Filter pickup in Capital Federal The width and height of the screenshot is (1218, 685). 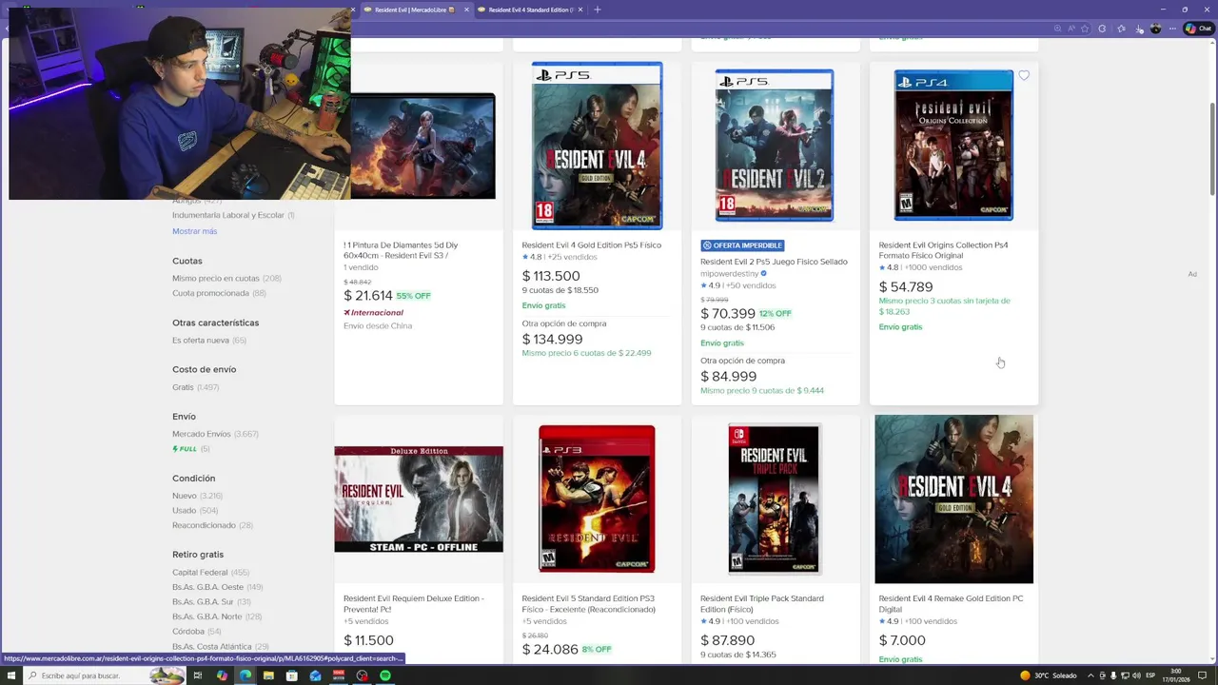(210, 572)
